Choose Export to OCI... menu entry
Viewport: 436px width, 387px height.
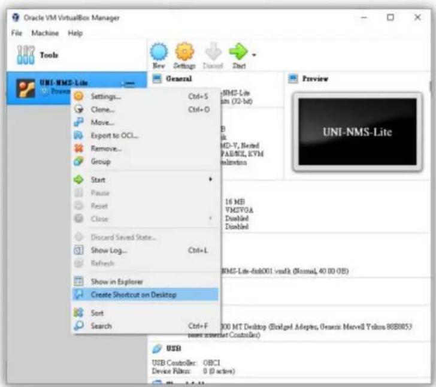click(144, 135)
